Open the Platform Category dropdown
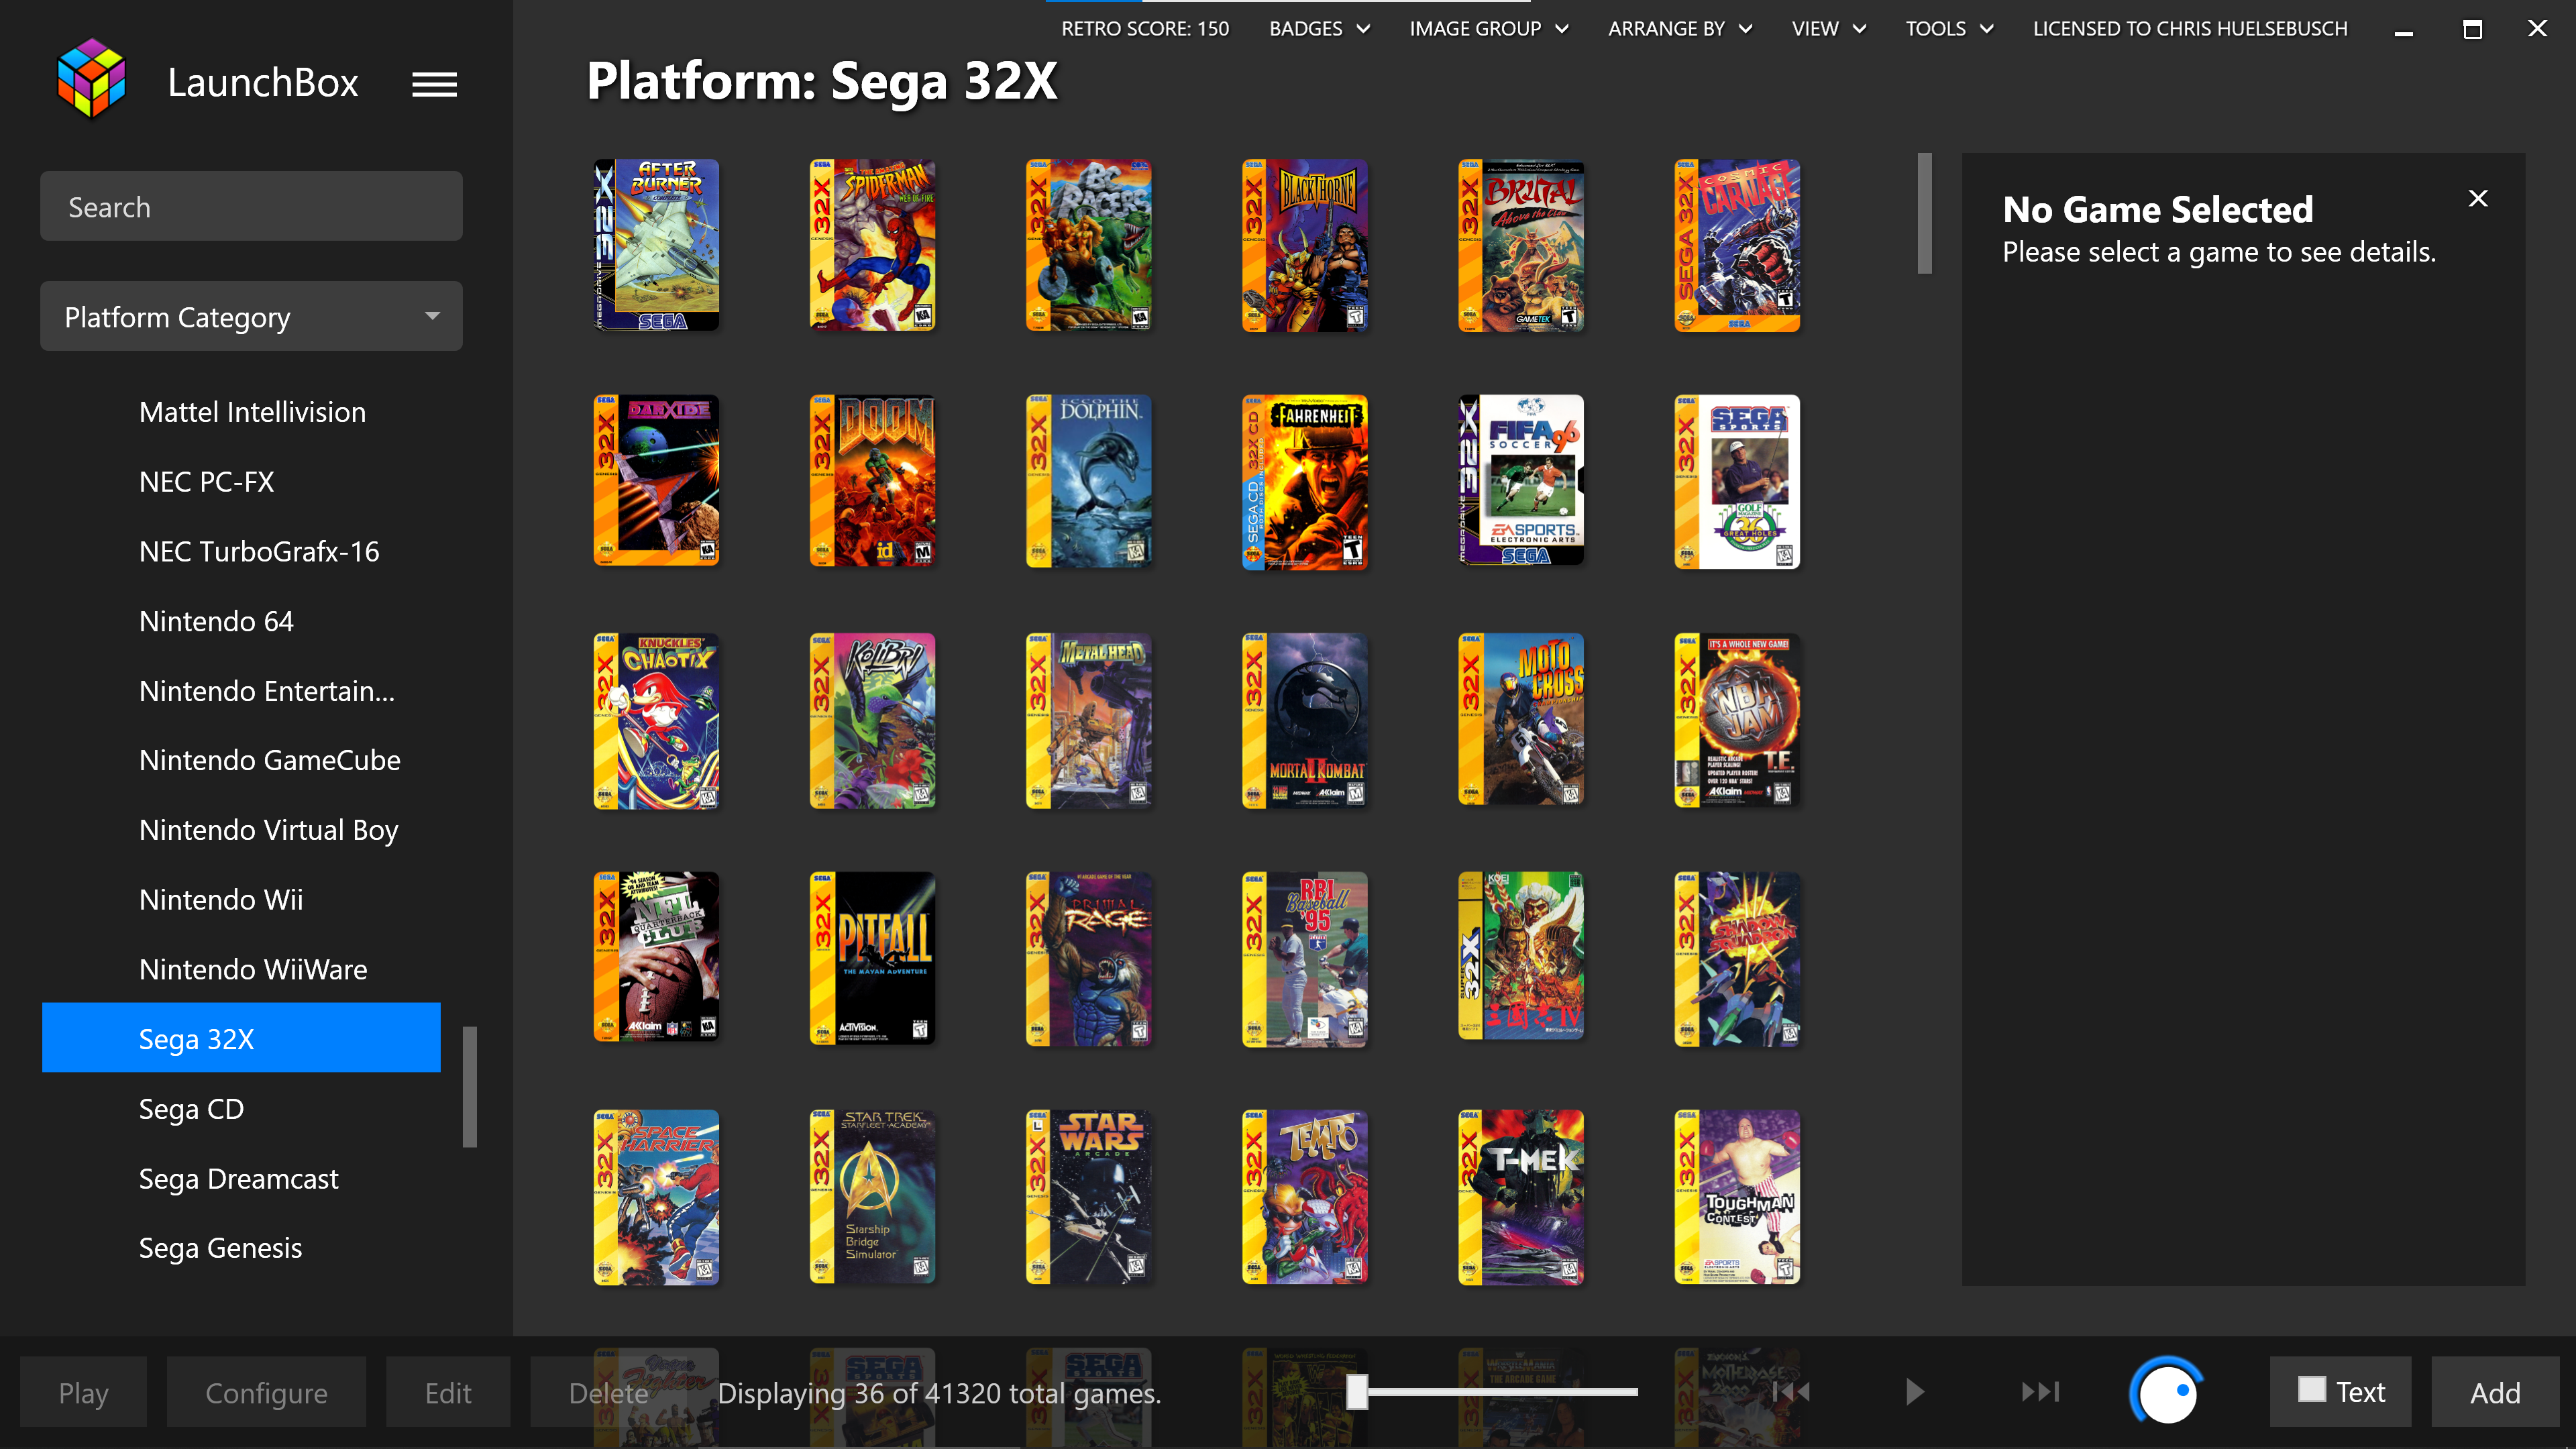The height and width of the screenshot is (1449, 2576). click(251, 316)
